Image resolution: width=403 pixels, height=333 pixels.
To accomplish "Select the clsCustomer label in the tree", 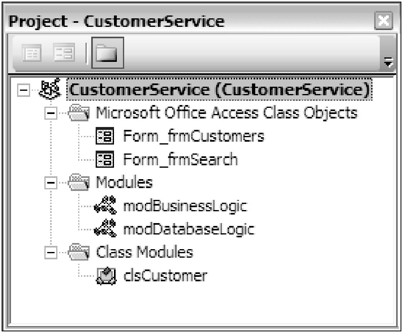I will pyautogui.click(x=164, y=276).
